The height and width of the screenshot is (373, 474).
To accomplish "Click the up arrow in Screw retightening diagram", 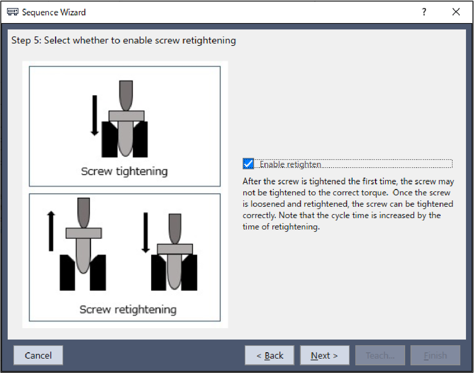I will 51,231.
